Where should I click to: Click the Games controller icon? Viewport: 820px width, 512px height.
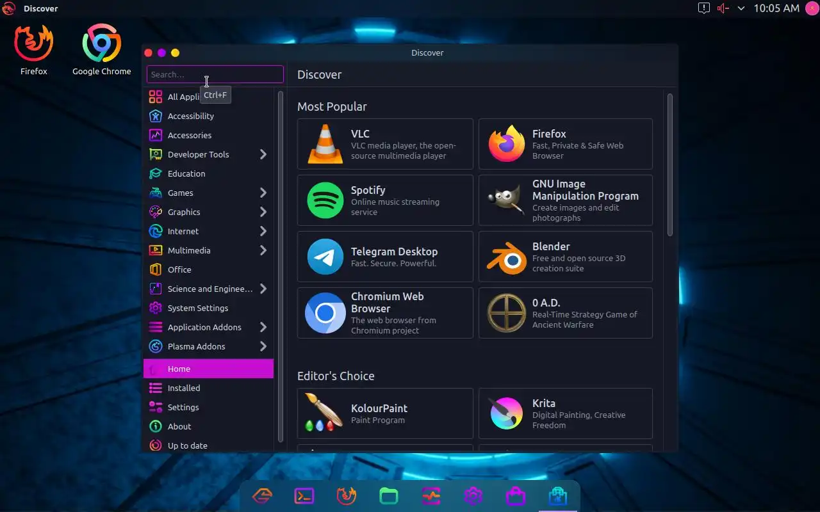coord(156,193)
